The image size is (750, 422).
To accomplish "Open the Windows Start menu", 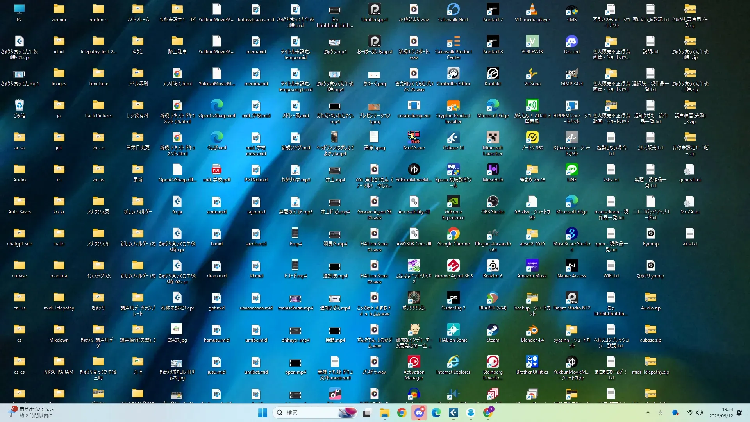I will pyautogui.click(x=262, y=413).
